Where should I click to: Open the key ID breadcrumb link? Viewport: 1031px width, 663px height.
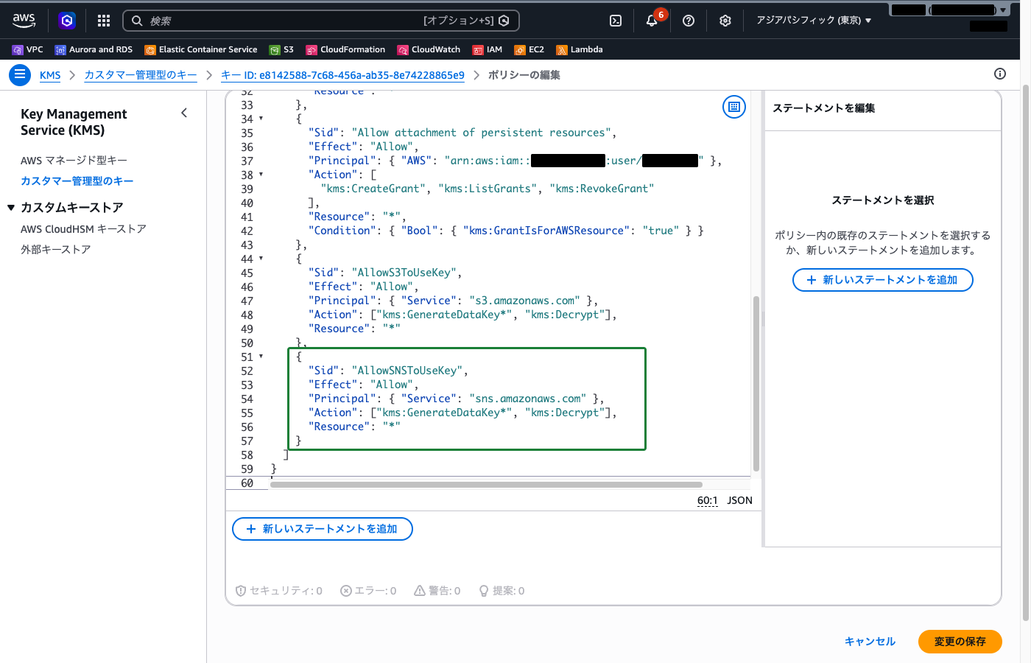click(x=342, y=75)
